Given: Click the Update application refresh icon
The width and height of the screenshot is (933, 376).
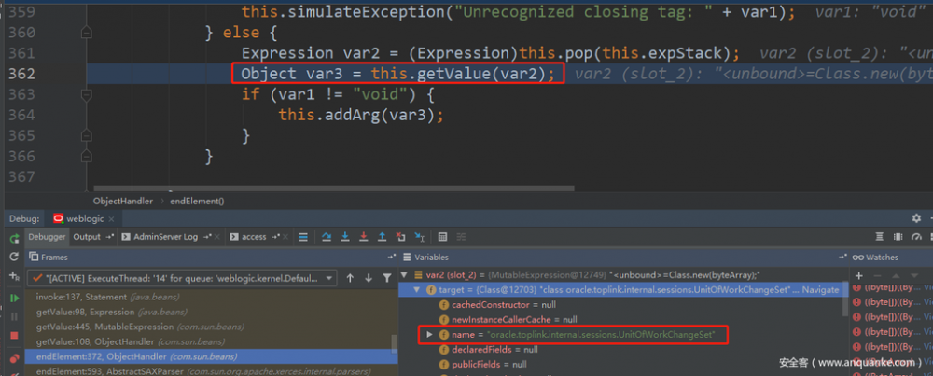Looking at the screenshot, I should 14,257.
